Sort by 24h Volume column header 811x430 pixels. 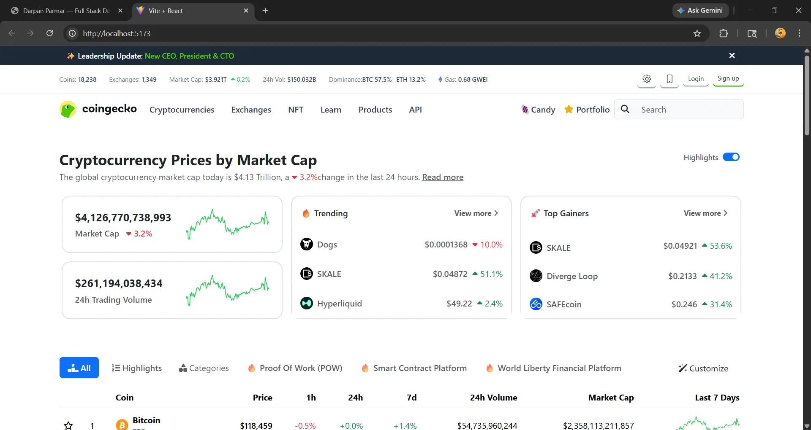[x=493, y=397]
